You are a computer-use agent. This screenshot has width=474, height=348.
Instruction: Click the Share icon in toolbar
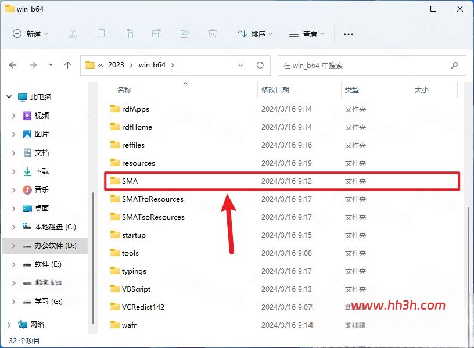(184, 34)
